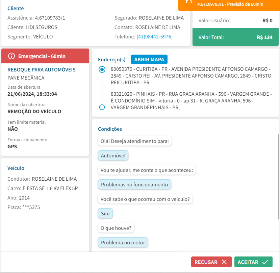The width and height of the screenshot is (280, 273).
Task: Click the Veículo section heading
Action: pos(16,168)
